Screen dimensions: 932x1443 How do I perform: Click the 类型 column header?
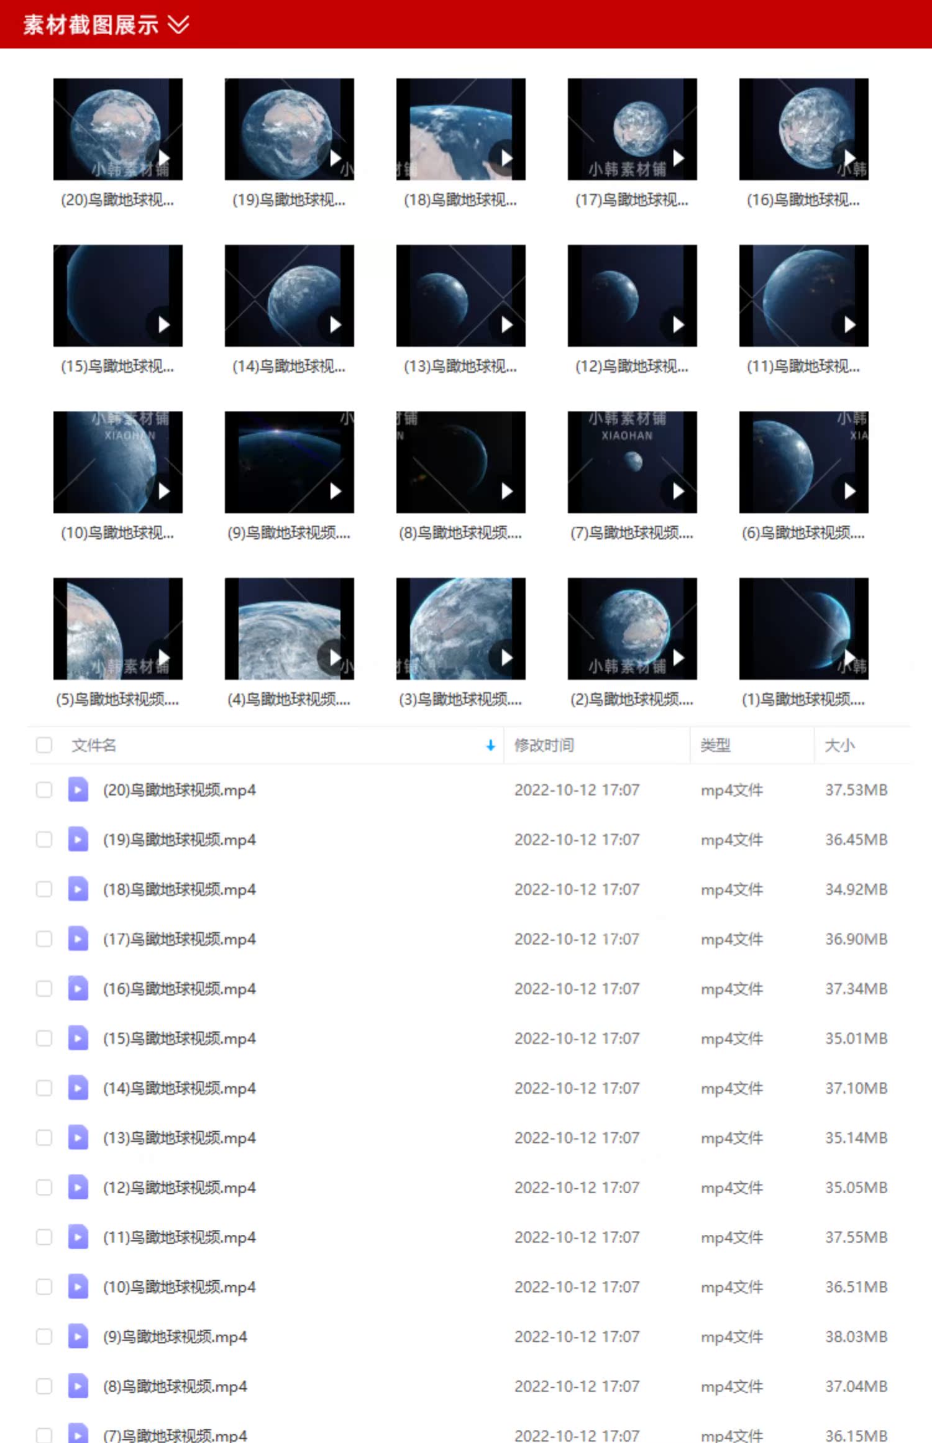(715, 745)
